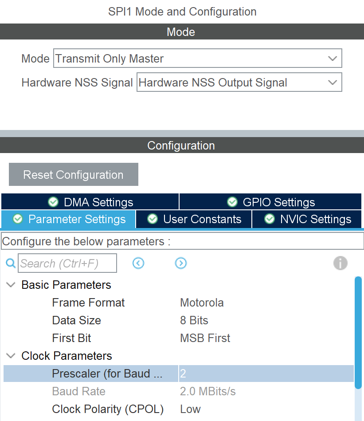This screenshot has width=364, height=421.
Task: Collapse the Basic Parameters section
Action: pyautogui.click(x=11, y=285)
